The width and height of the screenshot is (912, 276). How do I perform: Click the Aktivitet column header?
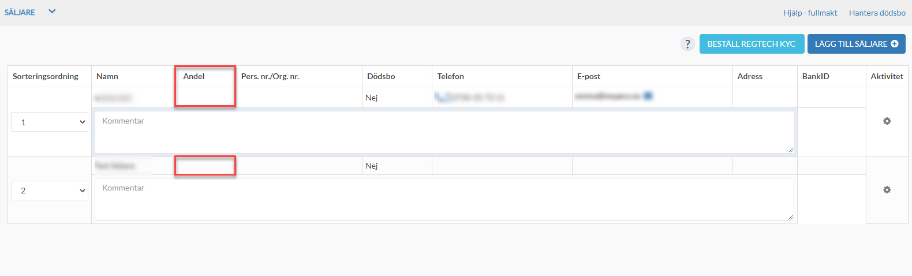click(887, 76)
